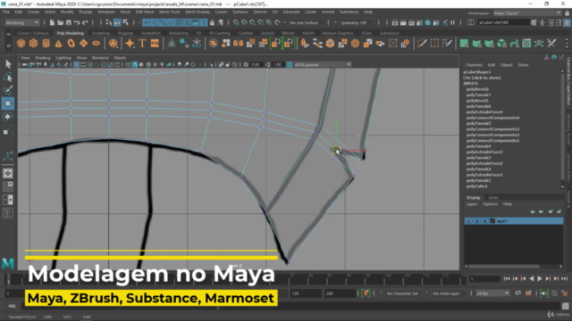Image resolution: width=572 pixels, height=321 pixels.
Task: Toggle viewport grid display button
Action: pos(76,64)
